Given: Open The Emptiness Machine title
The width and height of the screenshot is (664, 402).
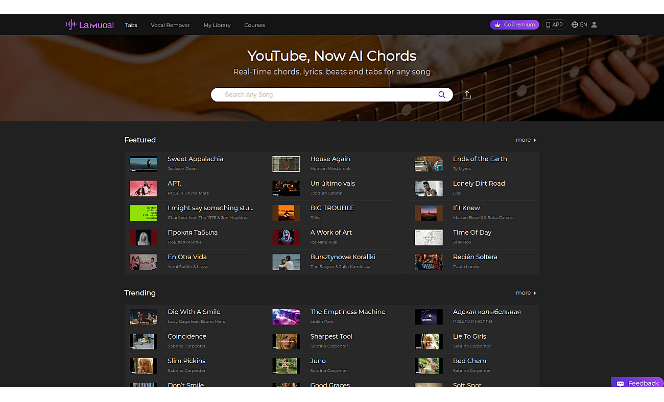Looking at the screenshot, I should 348,312.
